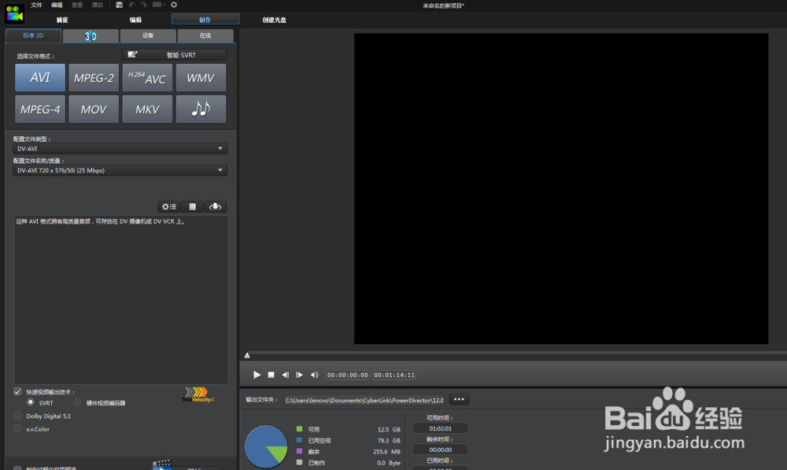Click the preview seek slider handle

247,355
